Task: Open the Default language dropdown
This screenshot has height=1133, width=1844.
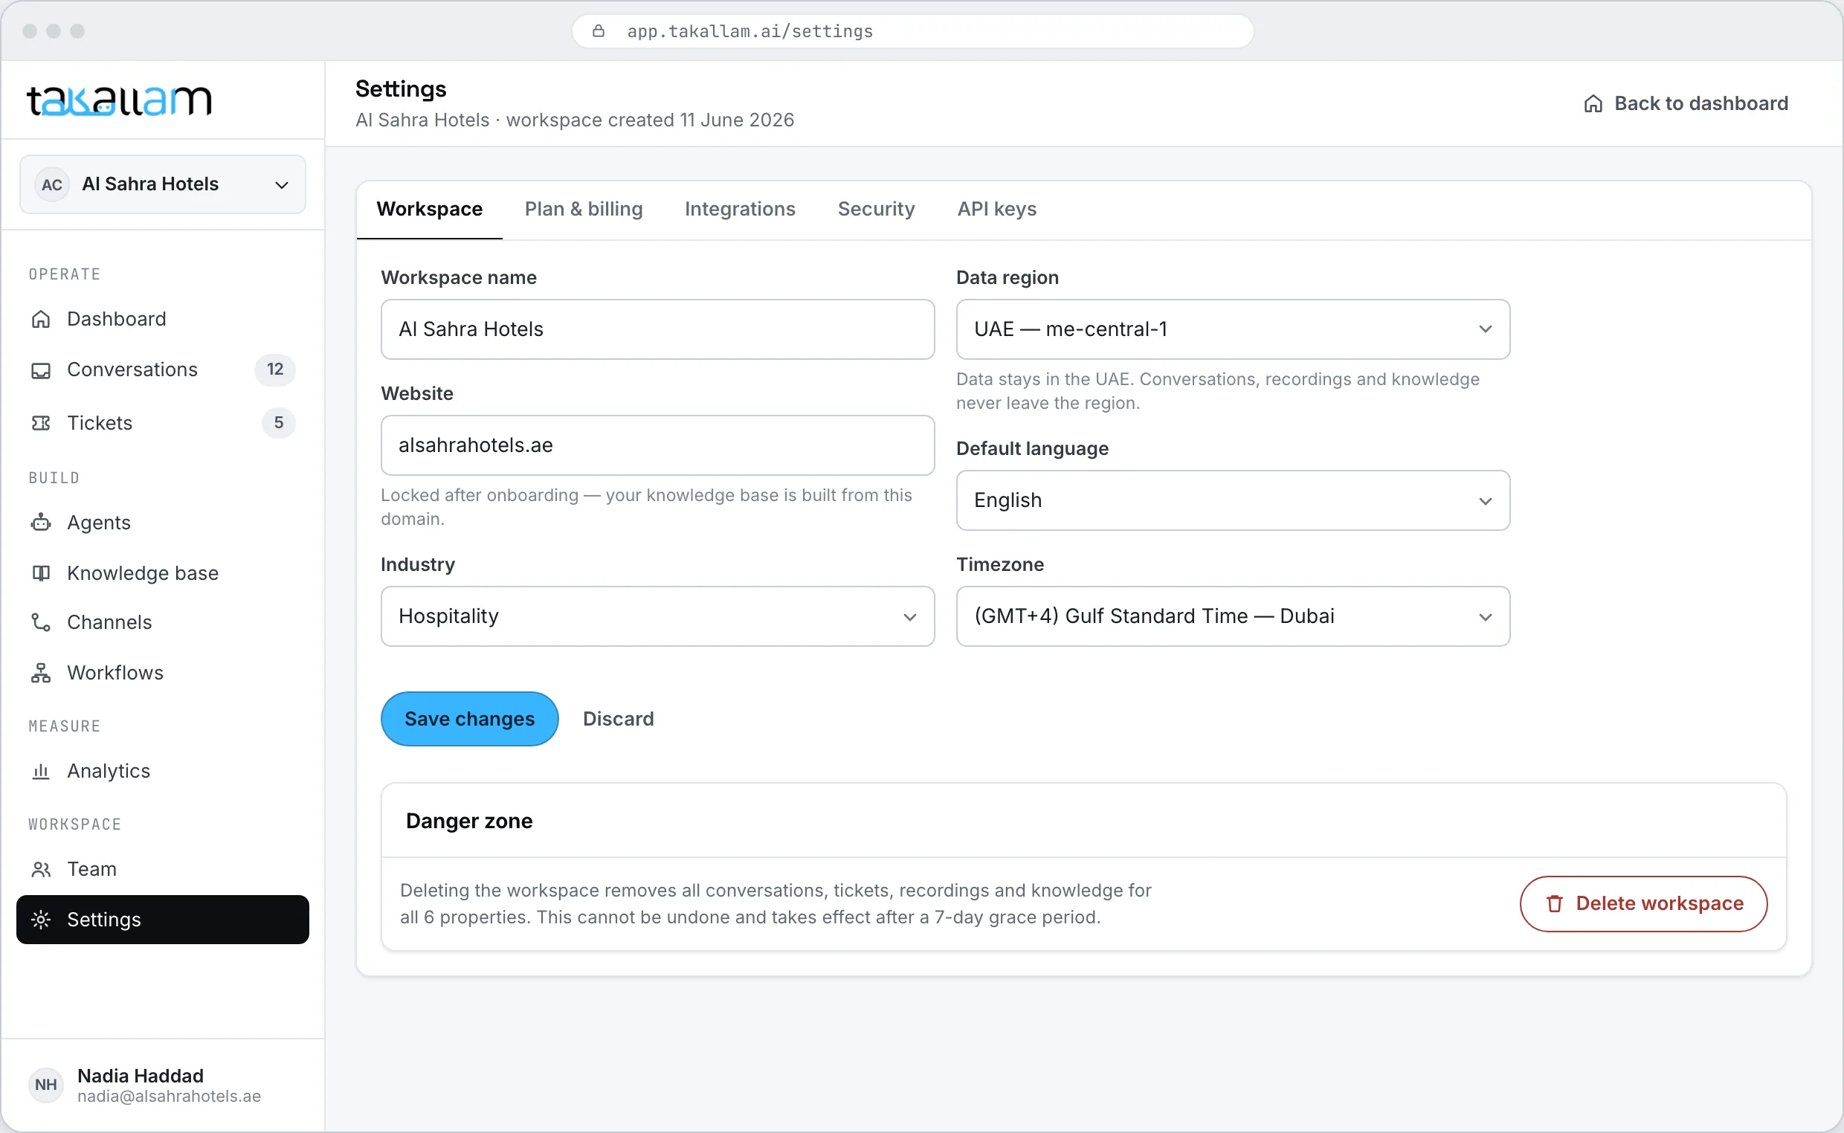Action: (x=1233, y=500)
